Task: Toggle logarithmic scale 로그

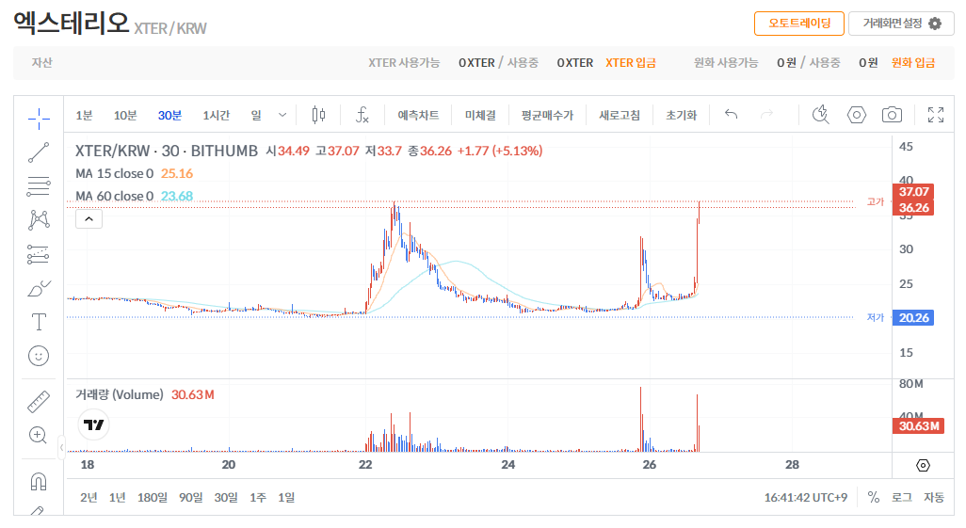Action: click(x=901, y=497)
